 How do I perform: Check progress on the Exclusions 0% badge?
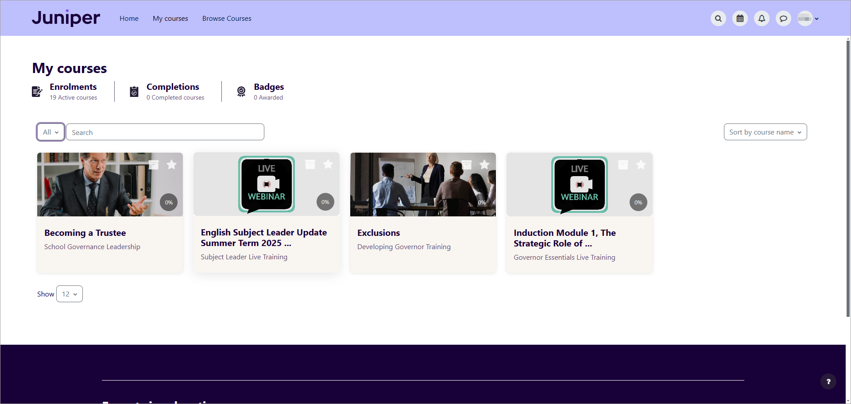tap(482, 202)
